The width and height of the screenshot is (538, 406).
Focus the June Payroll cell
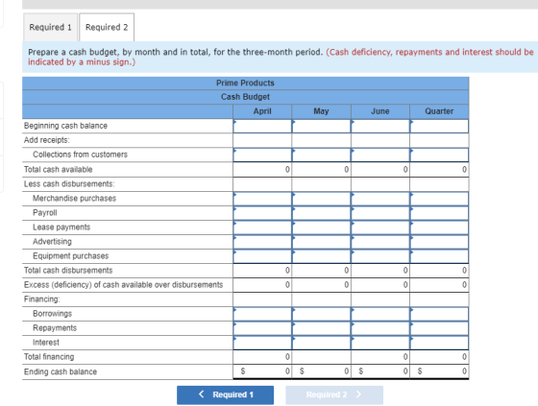pyautogui.click(x=380, y=213)
